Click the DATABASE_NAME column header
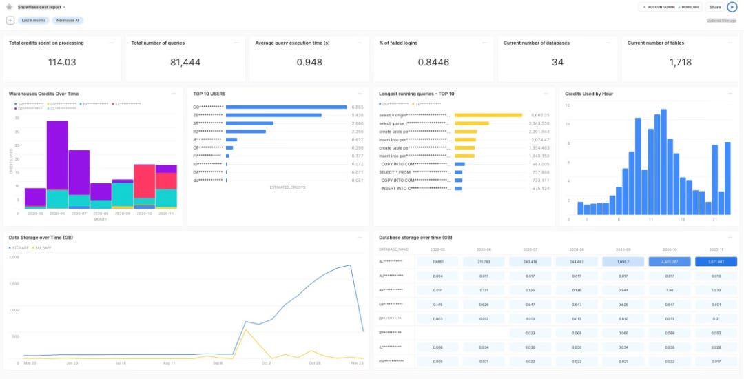This screenshot has height=379, width=744. click(394, 249)
